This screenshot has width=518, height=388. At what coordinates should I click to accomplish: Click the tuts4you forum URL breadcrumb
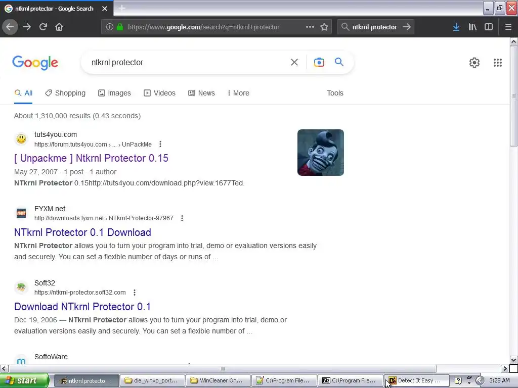point(93,144)
